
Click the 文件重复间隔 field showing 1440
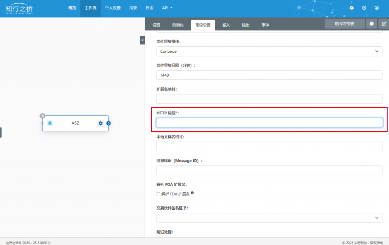(269, 75)
